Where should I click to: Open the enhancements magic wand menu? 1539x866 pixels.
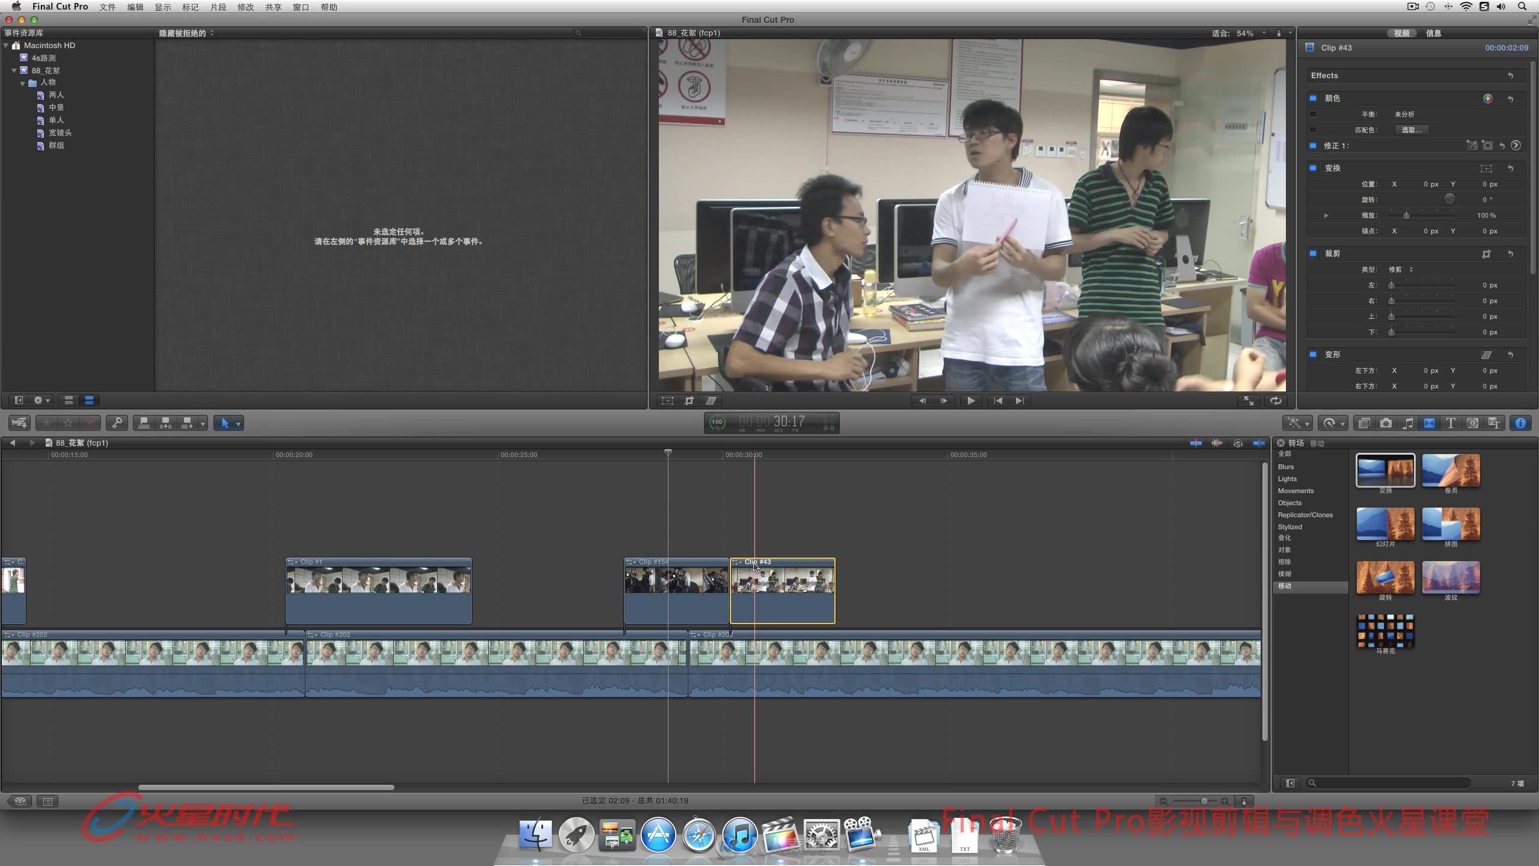(1299, 423)
